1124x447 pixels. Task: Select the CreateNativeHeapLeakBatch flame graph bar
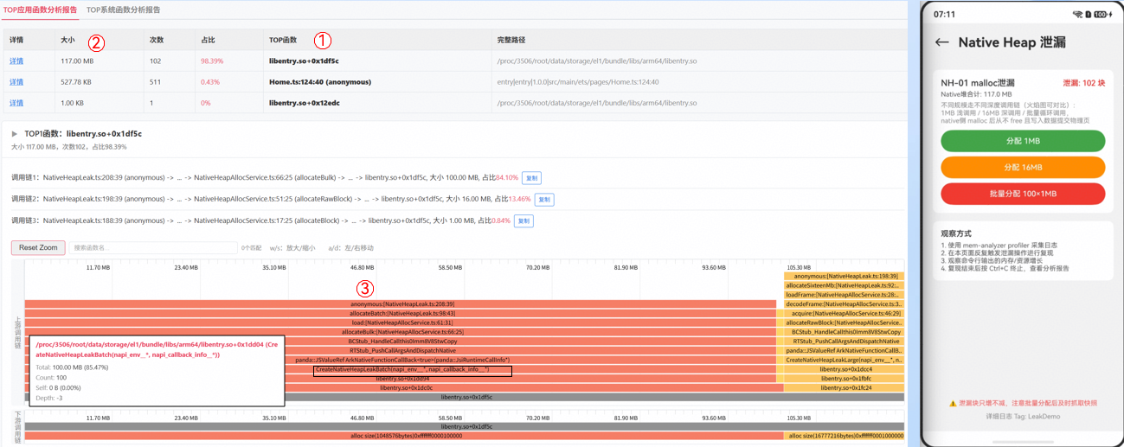tap(402, 369)
